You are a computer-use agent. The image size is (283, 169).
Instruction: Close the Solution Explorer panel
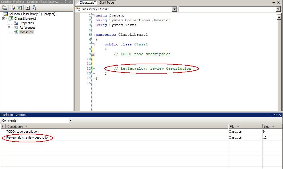70,2
